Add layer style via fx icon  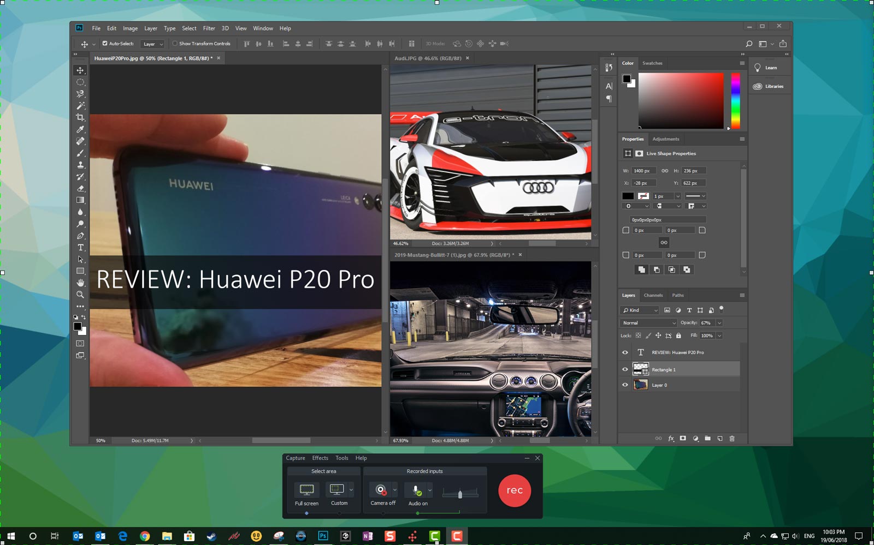[671, 439]
